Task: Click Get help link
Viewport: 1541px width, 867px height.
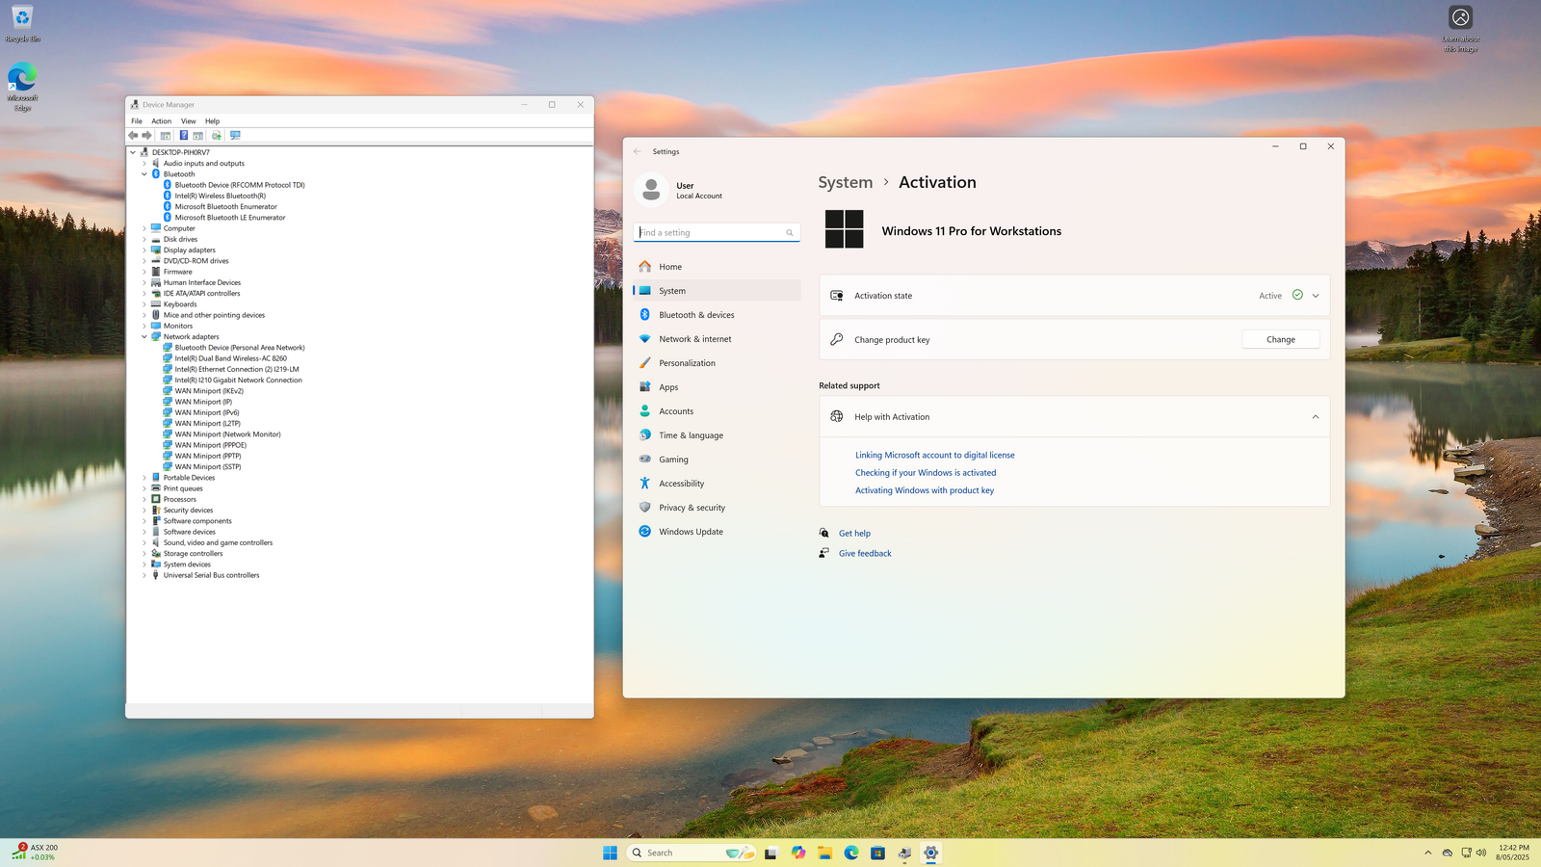Action: pos(854,534)
